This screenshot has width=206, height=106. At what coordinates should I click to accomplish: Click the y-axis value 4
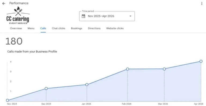click(11, 62)
